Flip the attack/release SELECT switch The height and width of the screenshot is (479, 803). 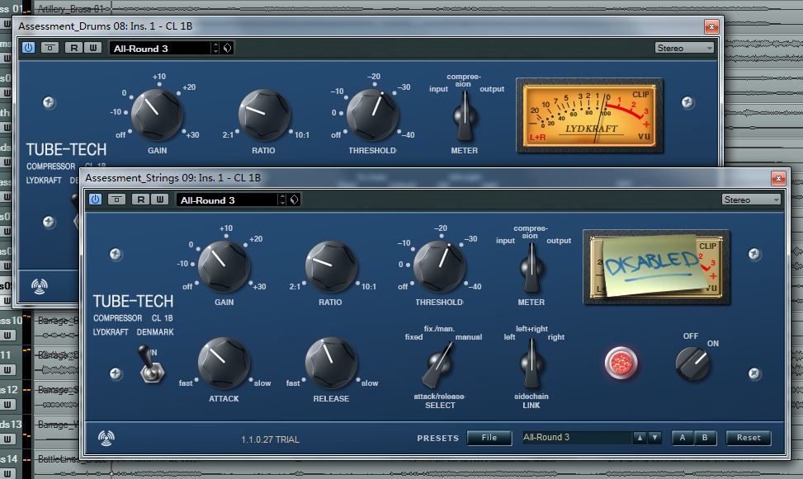pyautogui.click(x=438, y=364)
